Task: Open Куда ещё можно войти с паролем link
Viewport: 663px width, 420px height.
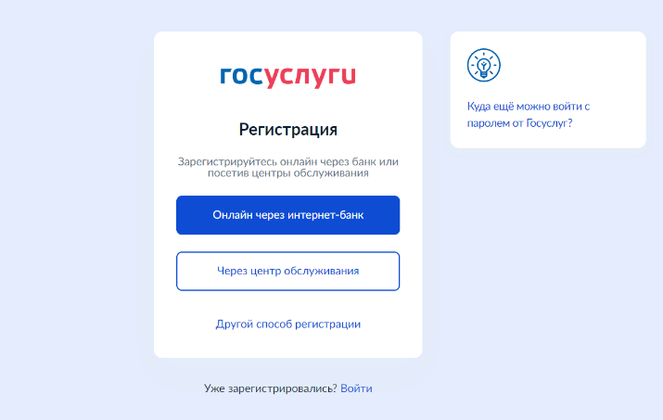Action: coord(529,115)
